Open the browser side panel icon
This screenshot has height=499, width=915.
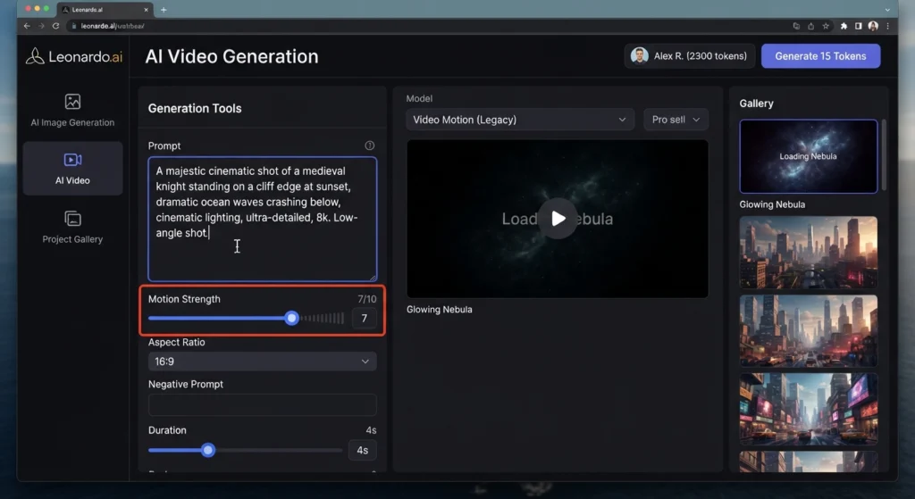(859, 26)
